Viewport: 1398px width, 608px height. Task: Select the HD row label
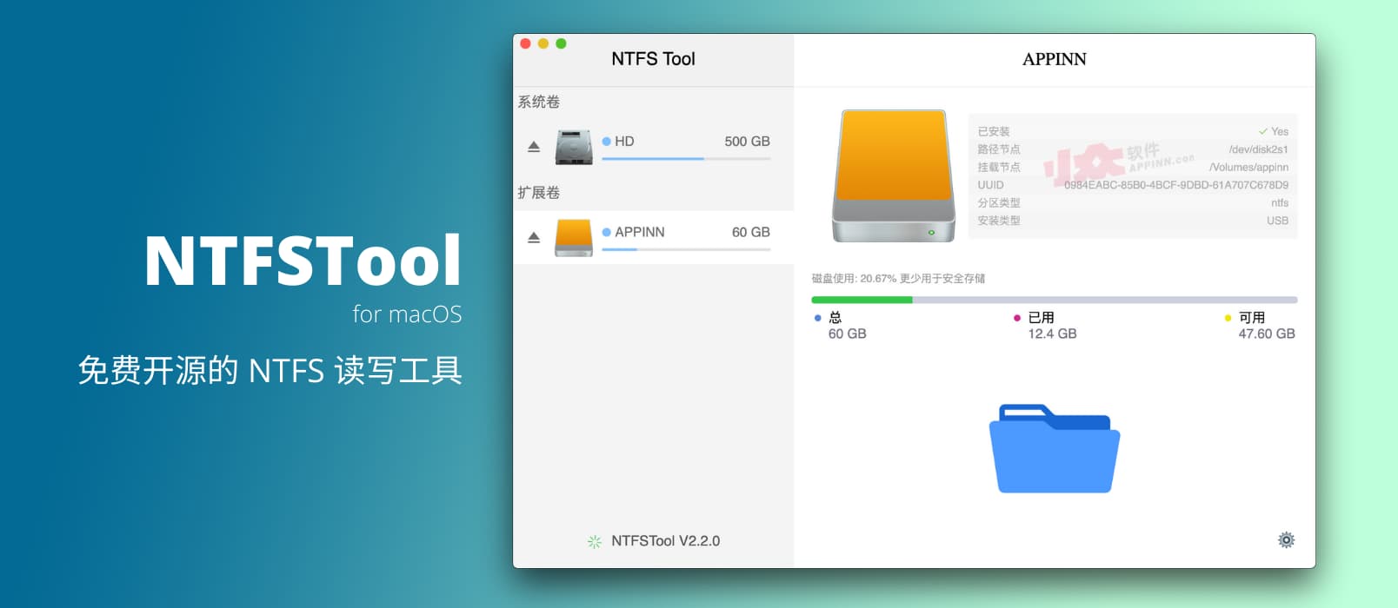pyautogui.click(x=624, y=141)
